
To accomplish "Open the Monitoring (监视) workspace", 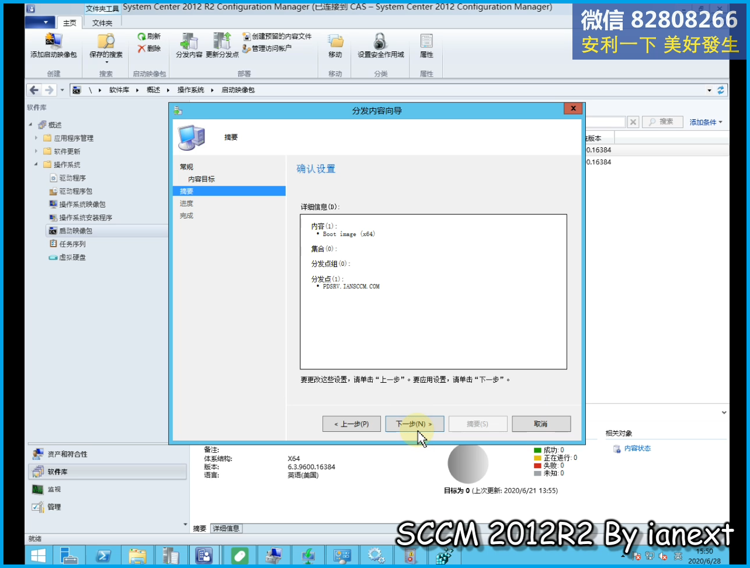I will pyautogui.click(x=107, y=489).
